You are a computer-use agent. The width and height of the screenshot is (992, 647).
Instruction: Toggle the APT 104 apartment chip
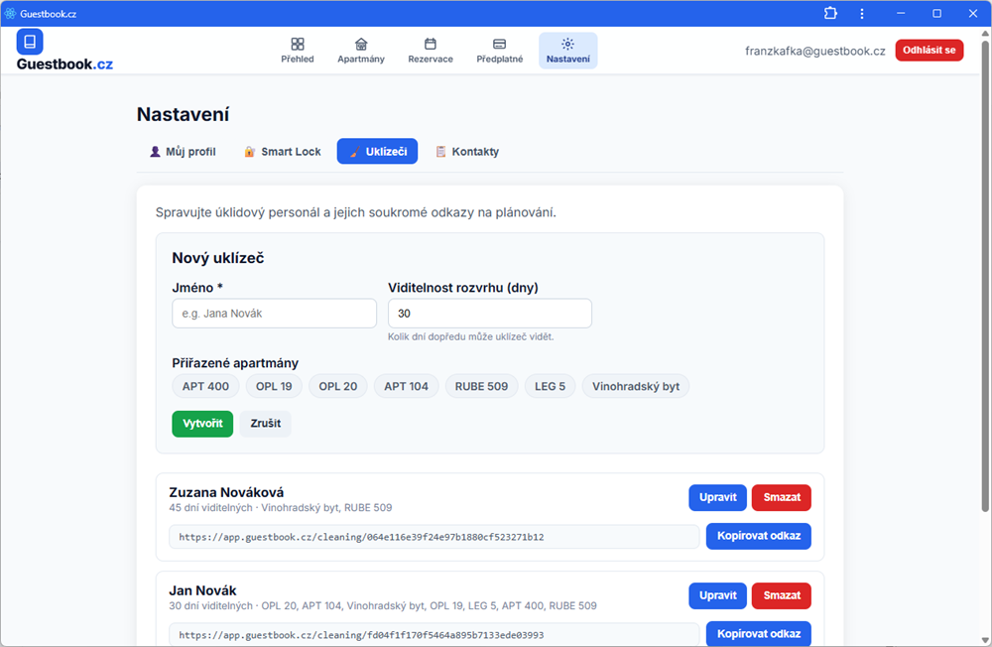click(406, 386)
